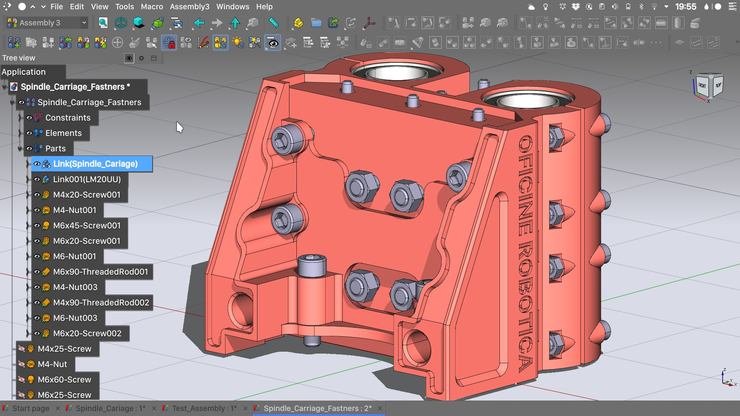Collapse the Parts tree group
Screen dimensions: 740x416
20,149
